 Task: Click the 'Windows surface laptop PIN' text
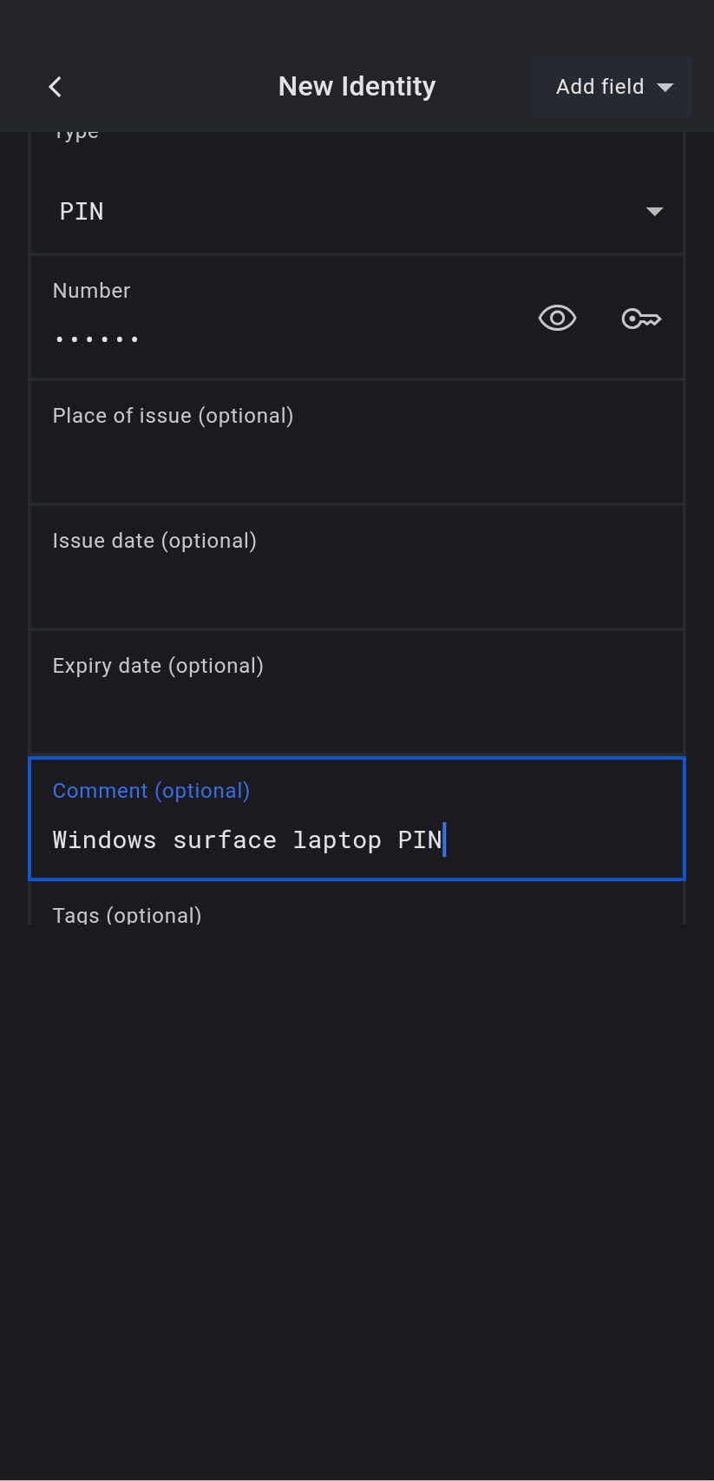pyautogui.click(x=247, y=840)
